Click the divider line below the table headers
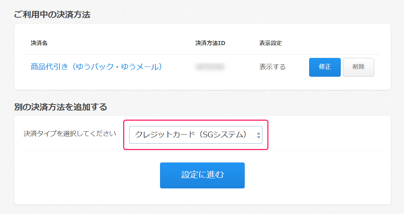404x214 pixels. 202,55
